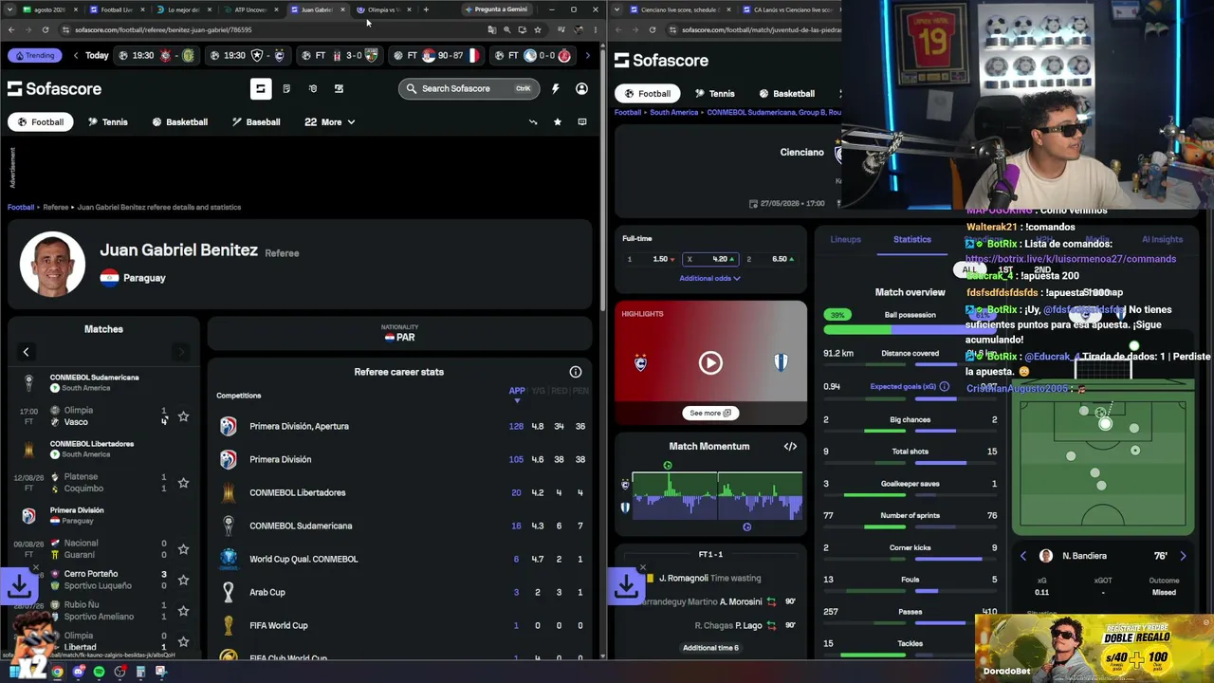
Task: Open the tab search dropdown in the left browser
Action: tap(10, 9)
